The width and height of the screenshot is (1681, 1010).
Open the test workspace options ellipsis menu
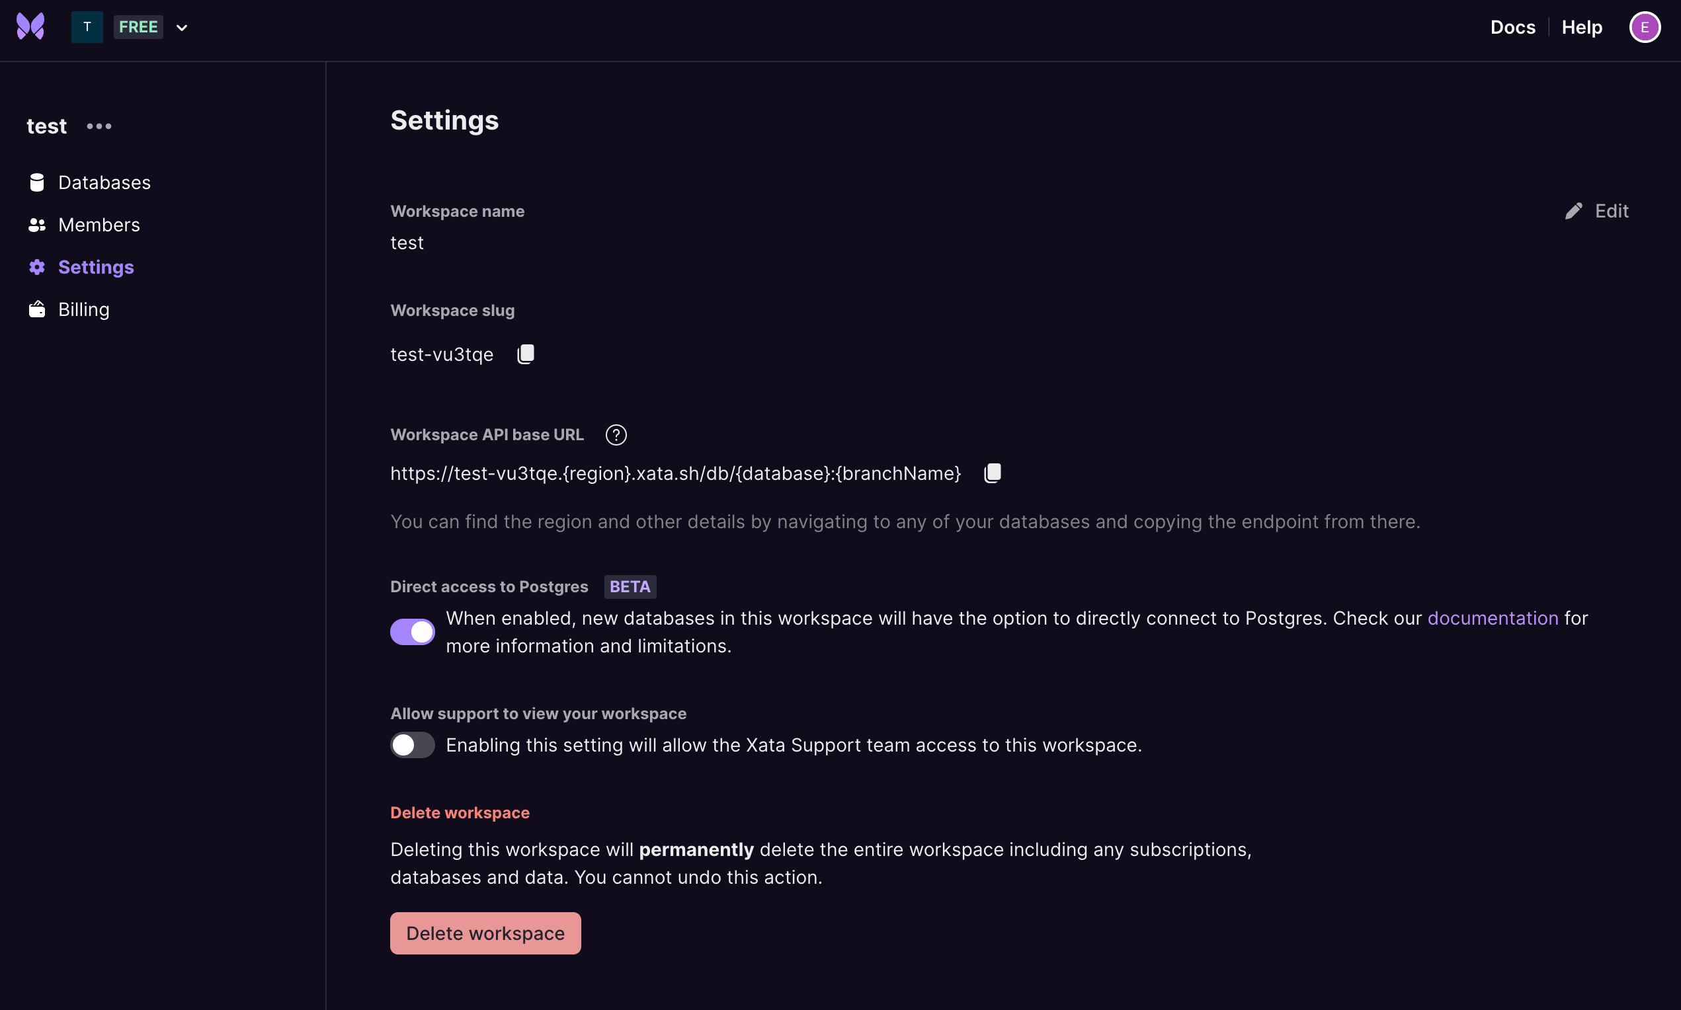pos(99,126)
